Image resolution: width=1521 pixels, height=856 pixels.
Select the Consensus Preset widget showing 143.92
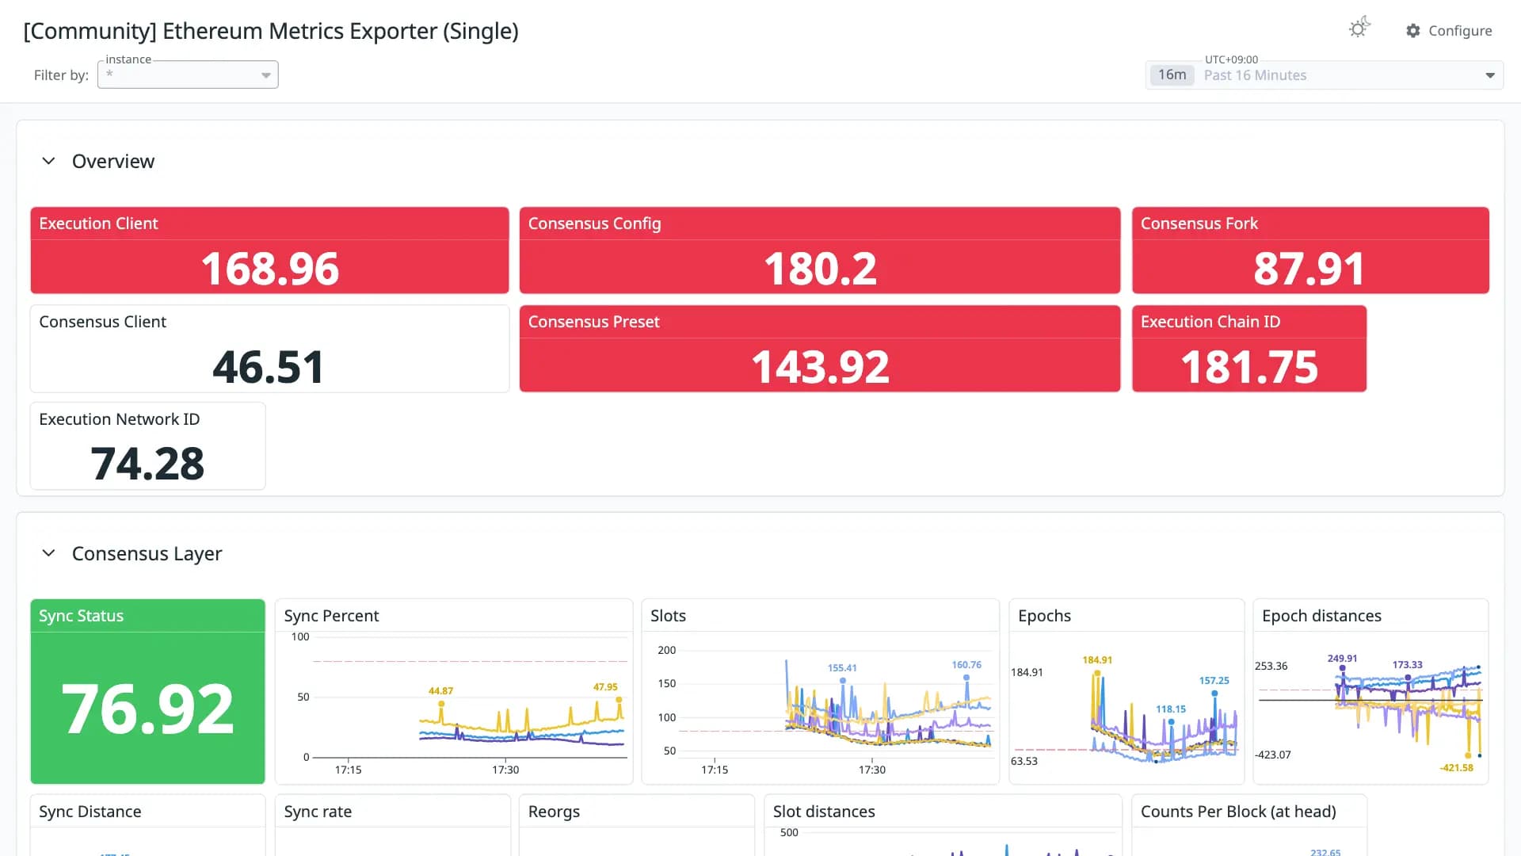tap(820, 349)
